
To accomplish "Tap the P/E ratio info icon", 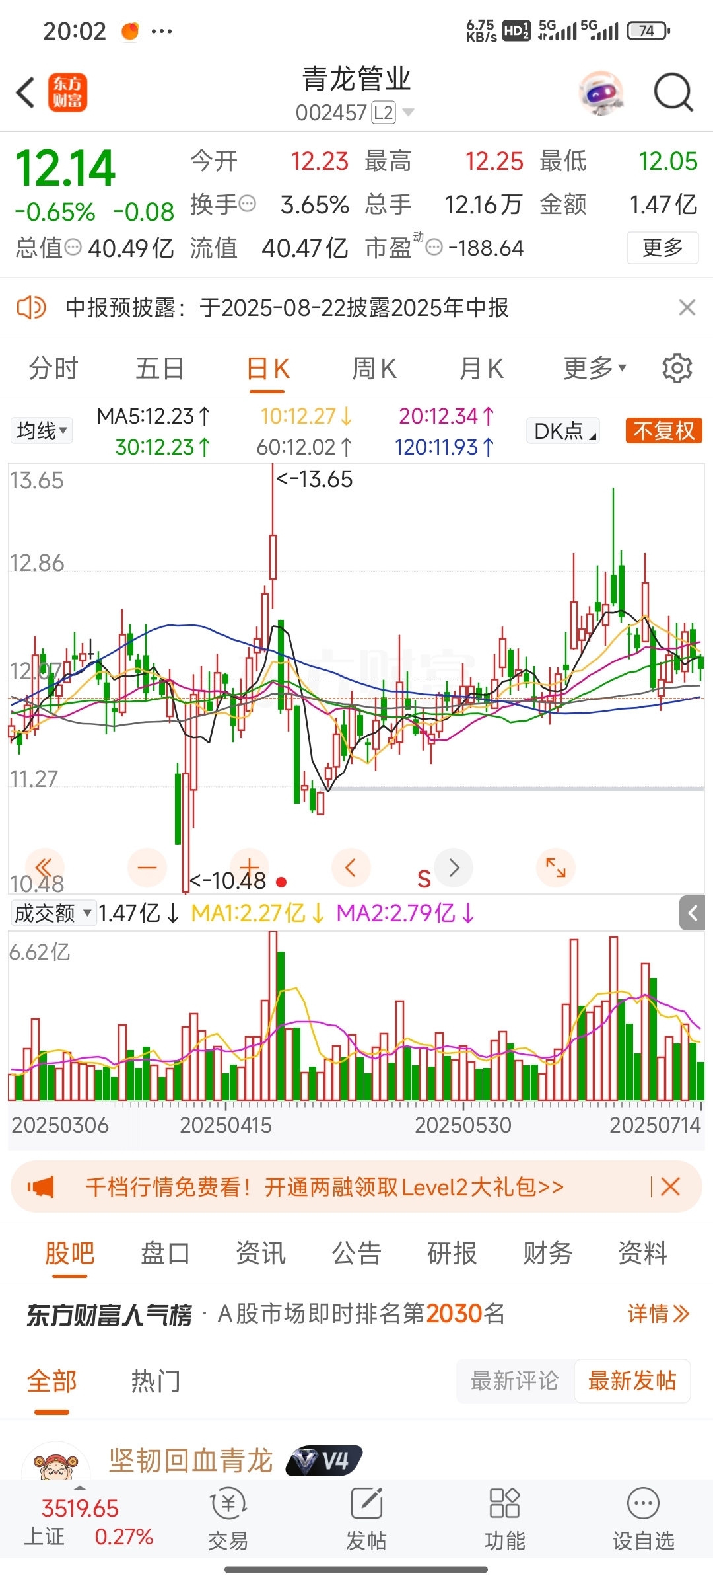I will pyautogui.click(x=434, y=248).
